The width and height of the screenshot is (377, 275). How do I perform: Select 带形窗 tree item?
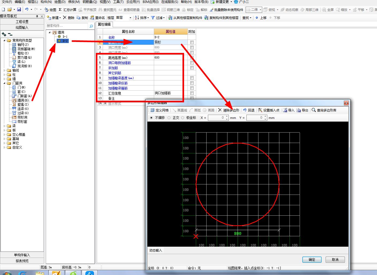pyautogui.click(x=22, y=122)
